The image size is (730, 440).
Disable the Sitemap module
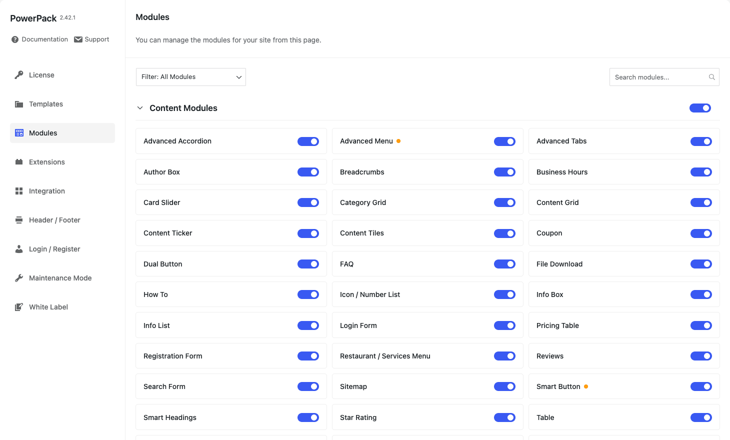point(504,386)
